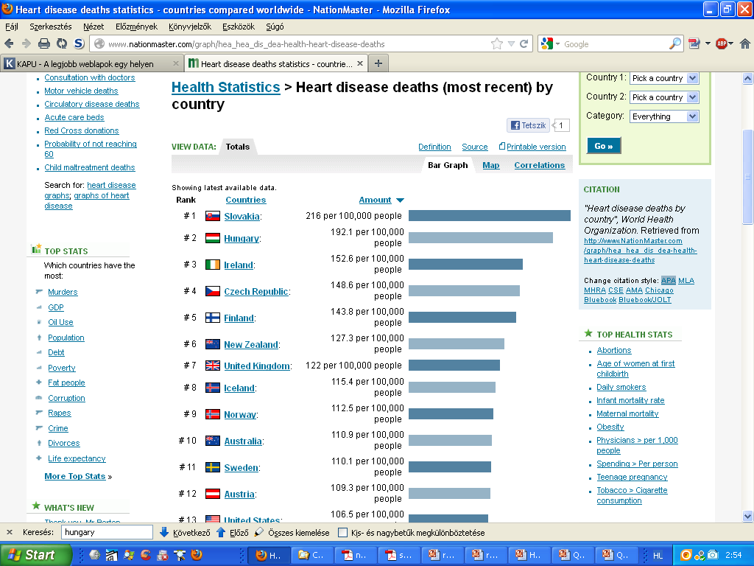754x566 pixels.
Task: Select the Bar Graph tab
Action: 448,165
